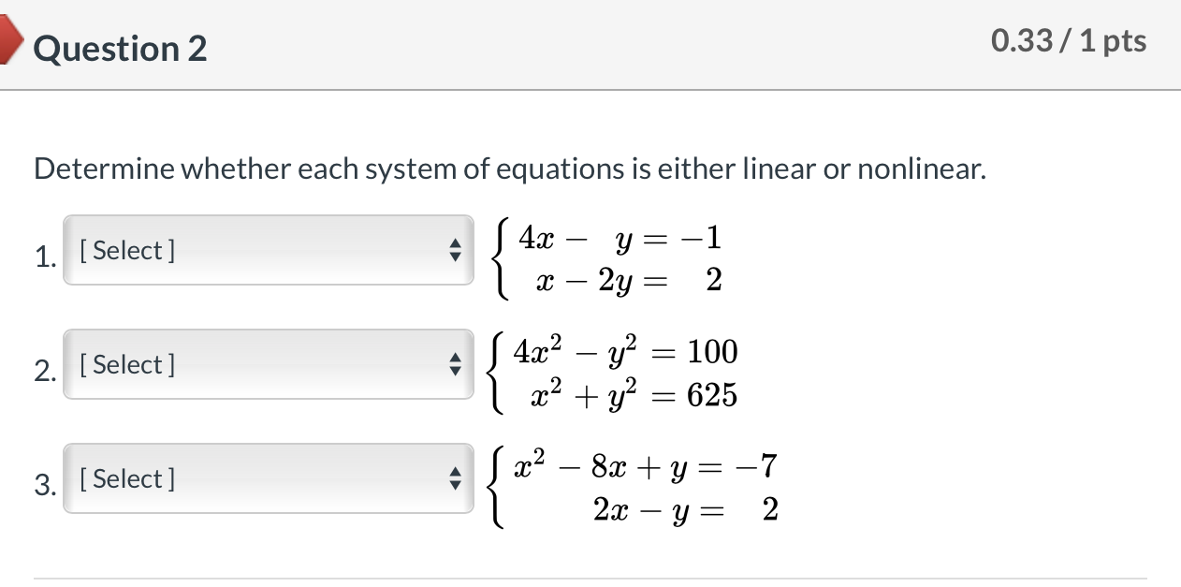The height and width of the screenshot is (587, 1181).
Task: Click the second system with squared terms
Action: (618, 373)
